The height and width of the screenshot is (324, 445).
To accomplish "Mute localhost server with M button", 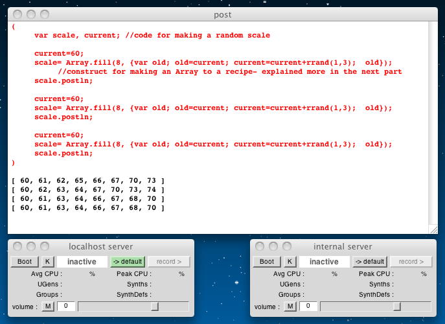I will coord(48,307).
